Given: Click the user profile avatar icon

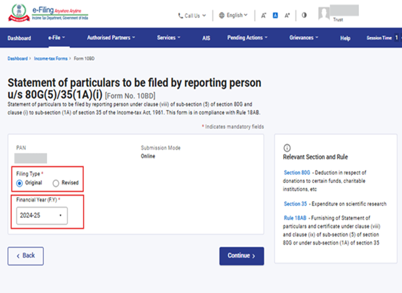Looking at the screenshot, I should pyautogui.click(x=324, y=14).
